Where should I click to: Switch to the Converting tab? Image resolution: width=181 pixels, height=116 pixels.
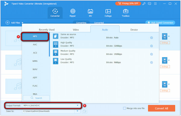[x=81, y=22]
